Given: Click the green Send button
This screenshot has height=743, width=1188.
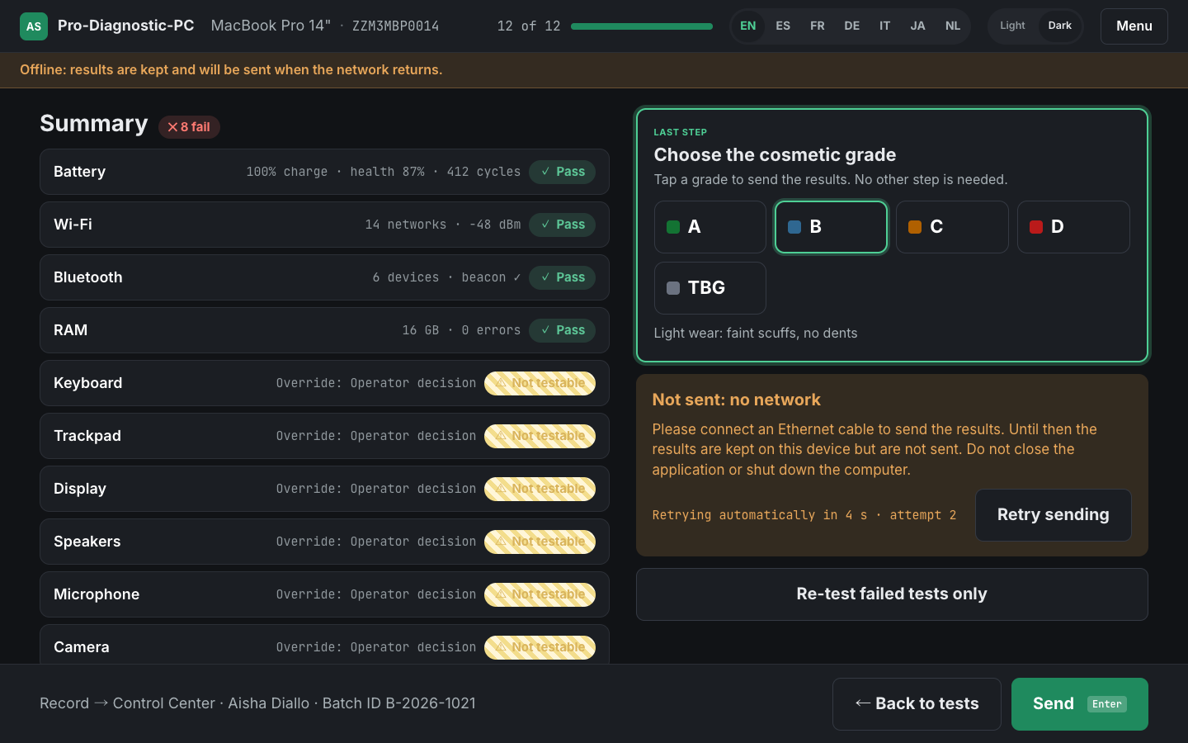Looking at the screenshot, I should pyautogui.click(x=1080, y=704).
